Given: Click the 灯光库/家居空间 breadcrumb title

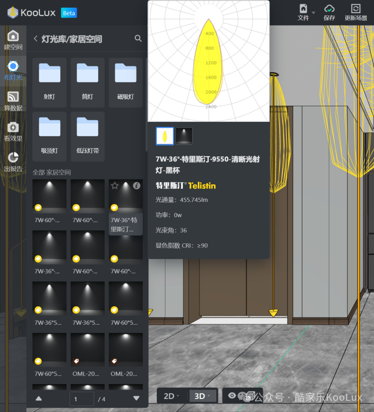Looking at the screenshot, I should [x=72, y=39].
